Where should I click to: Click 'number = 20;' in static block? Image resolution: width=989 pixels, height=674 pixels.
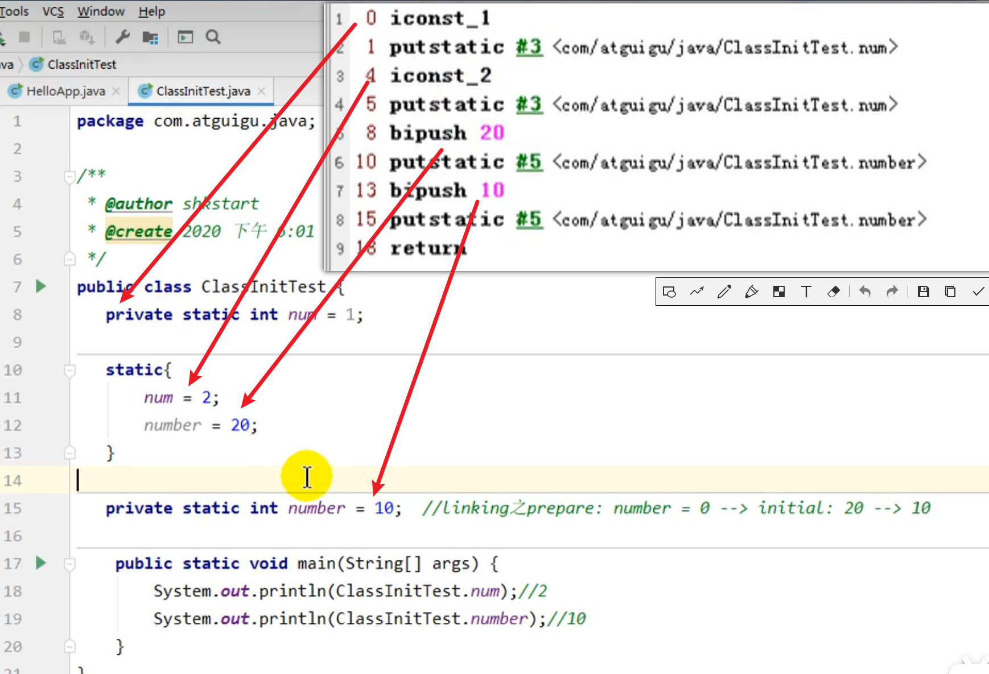(201, 425)
